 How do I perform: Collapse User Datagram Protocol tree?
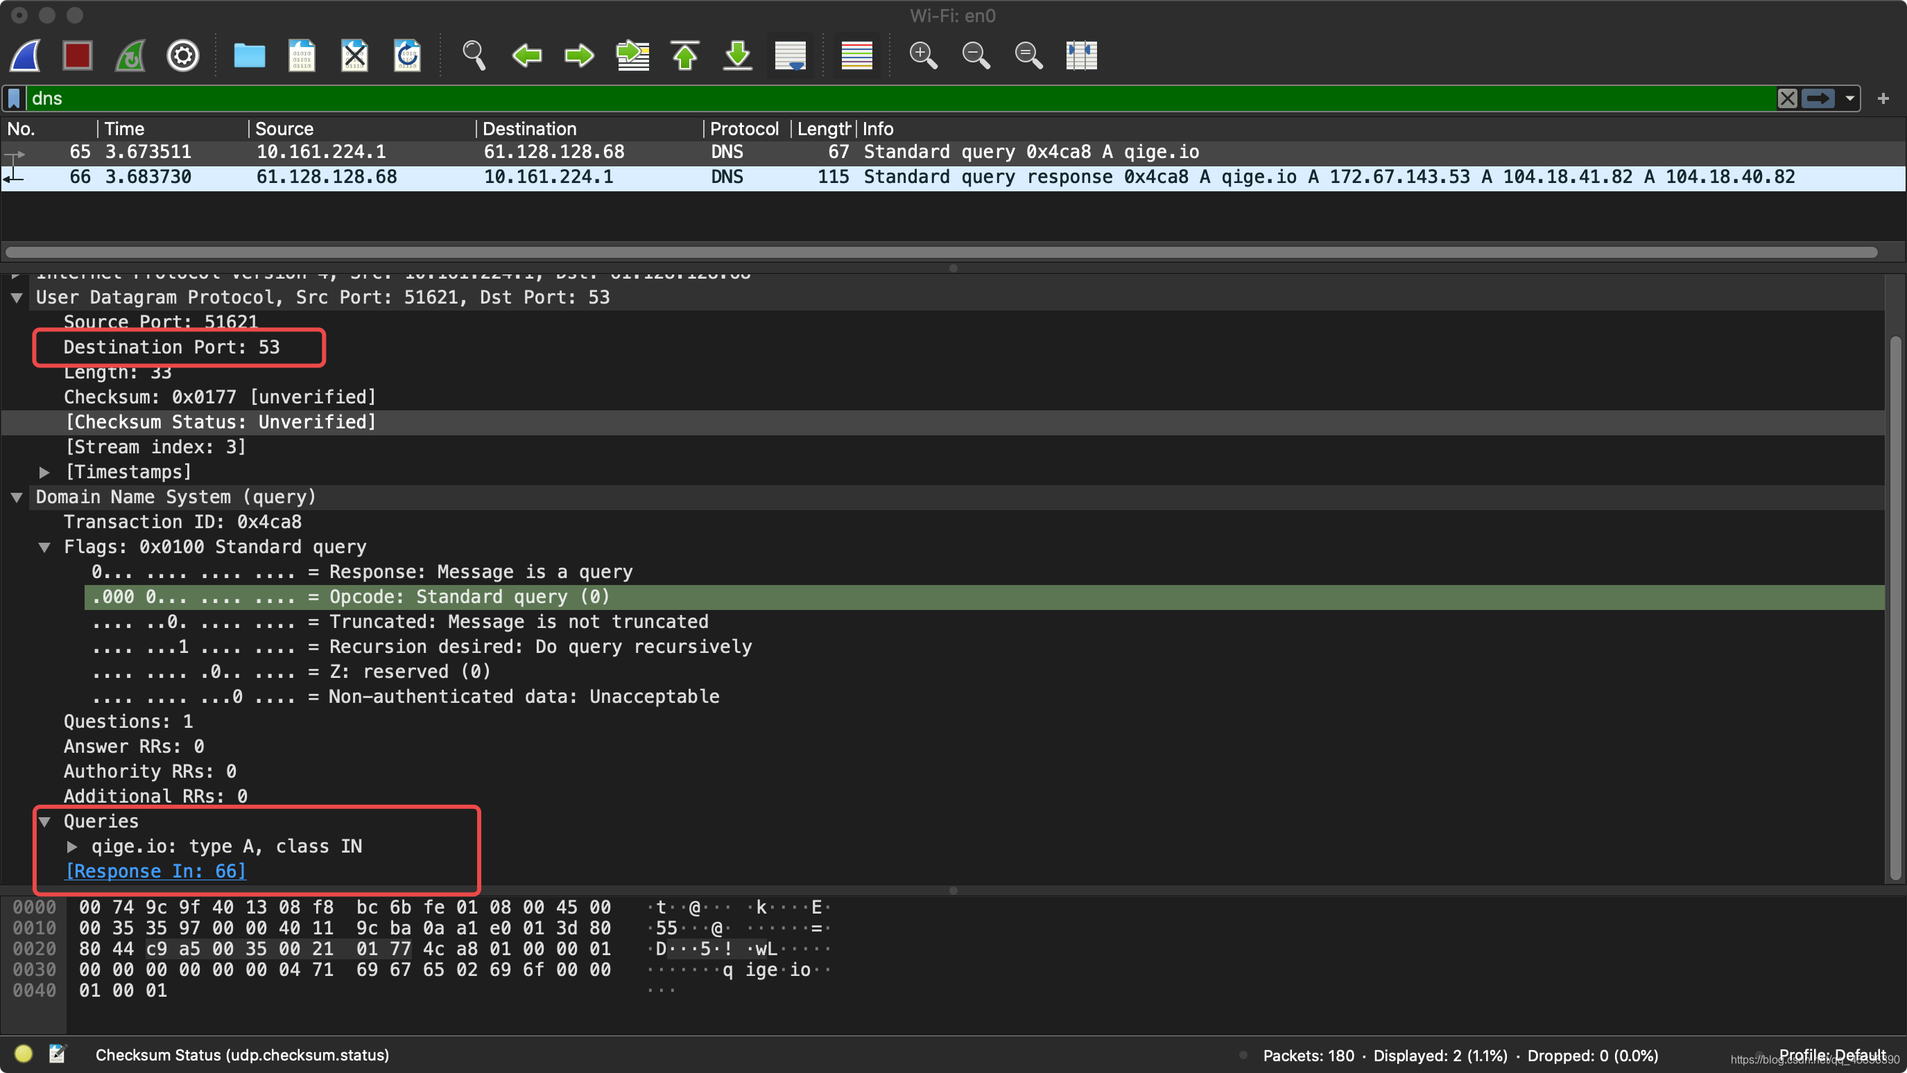tap(16, 297)
